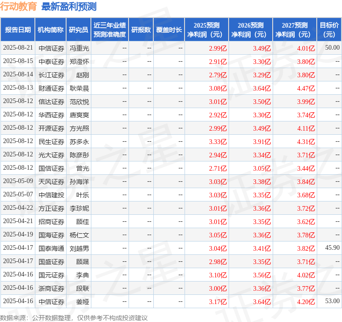Viewport: 342px width, 322px height.
Task: Click the date 2025-05-09
Action: tap(18, 181)
